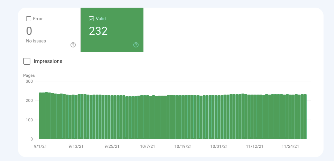Toggle the Error checkbox
Screen dimensions: 334x161
point(29,19)
